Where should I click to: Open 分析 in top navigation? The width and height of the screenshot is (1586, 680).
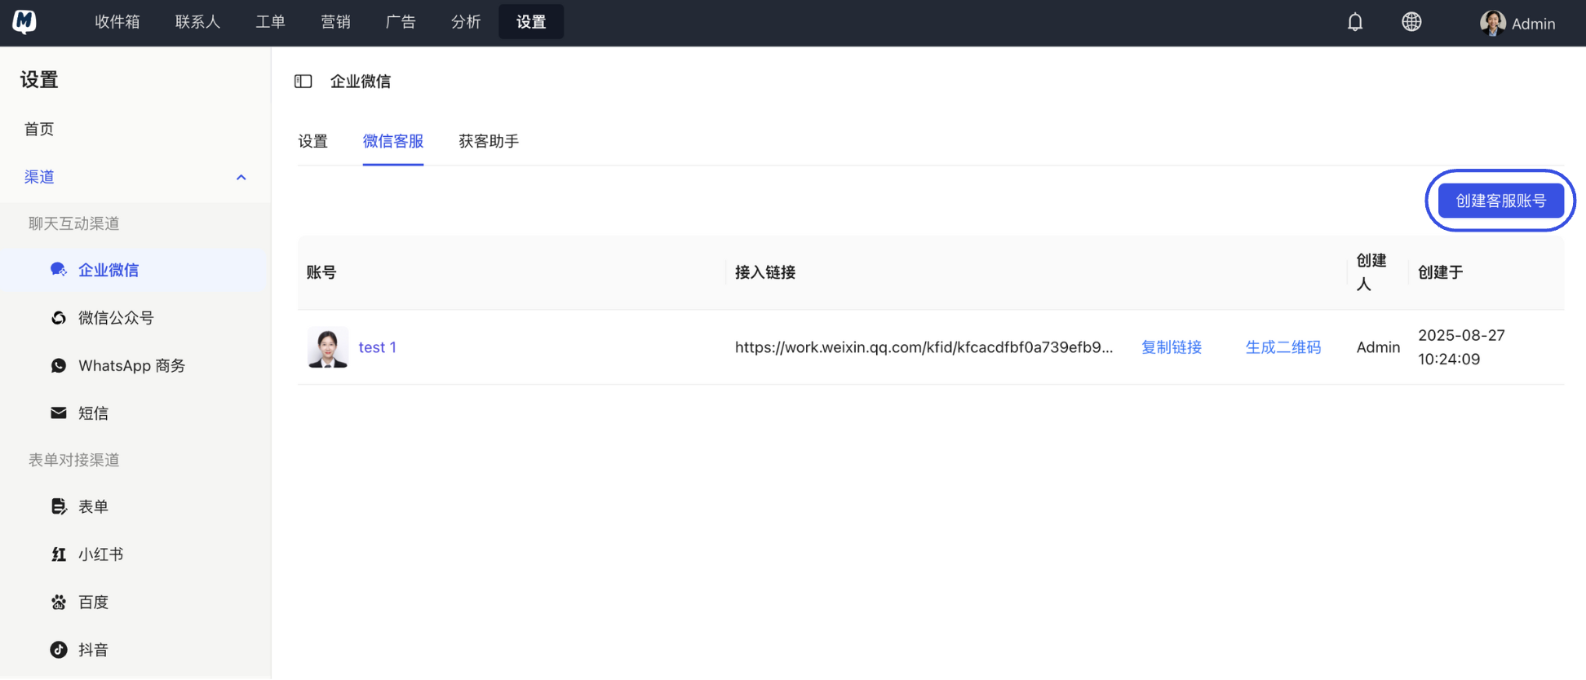[466, 22]
